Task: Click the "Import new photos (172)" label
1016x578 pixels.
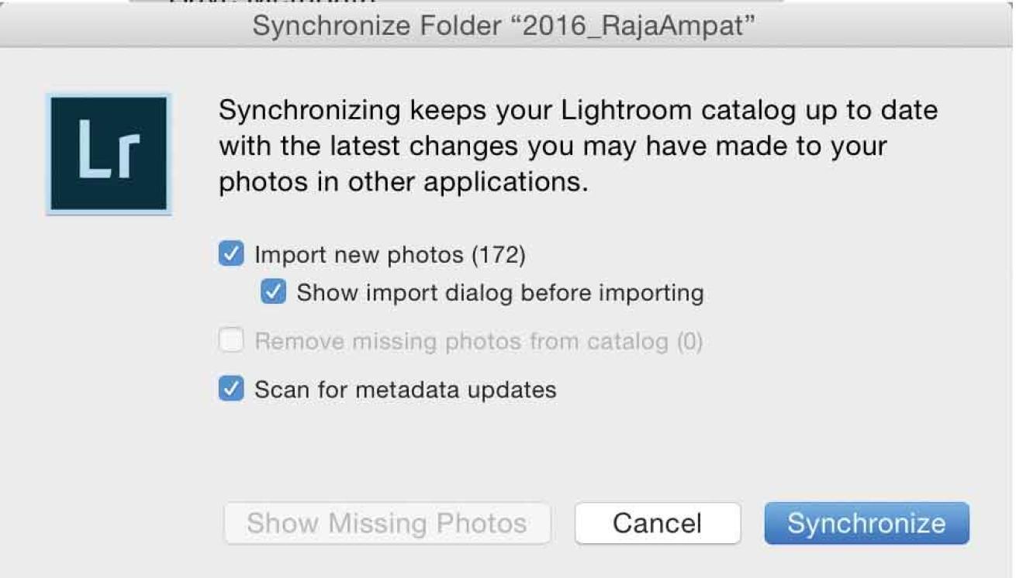Action: (389, 254)
